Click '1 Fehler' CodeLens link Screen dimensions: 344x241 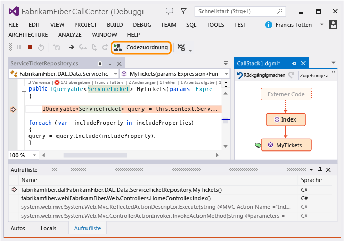tap(168, 82)
